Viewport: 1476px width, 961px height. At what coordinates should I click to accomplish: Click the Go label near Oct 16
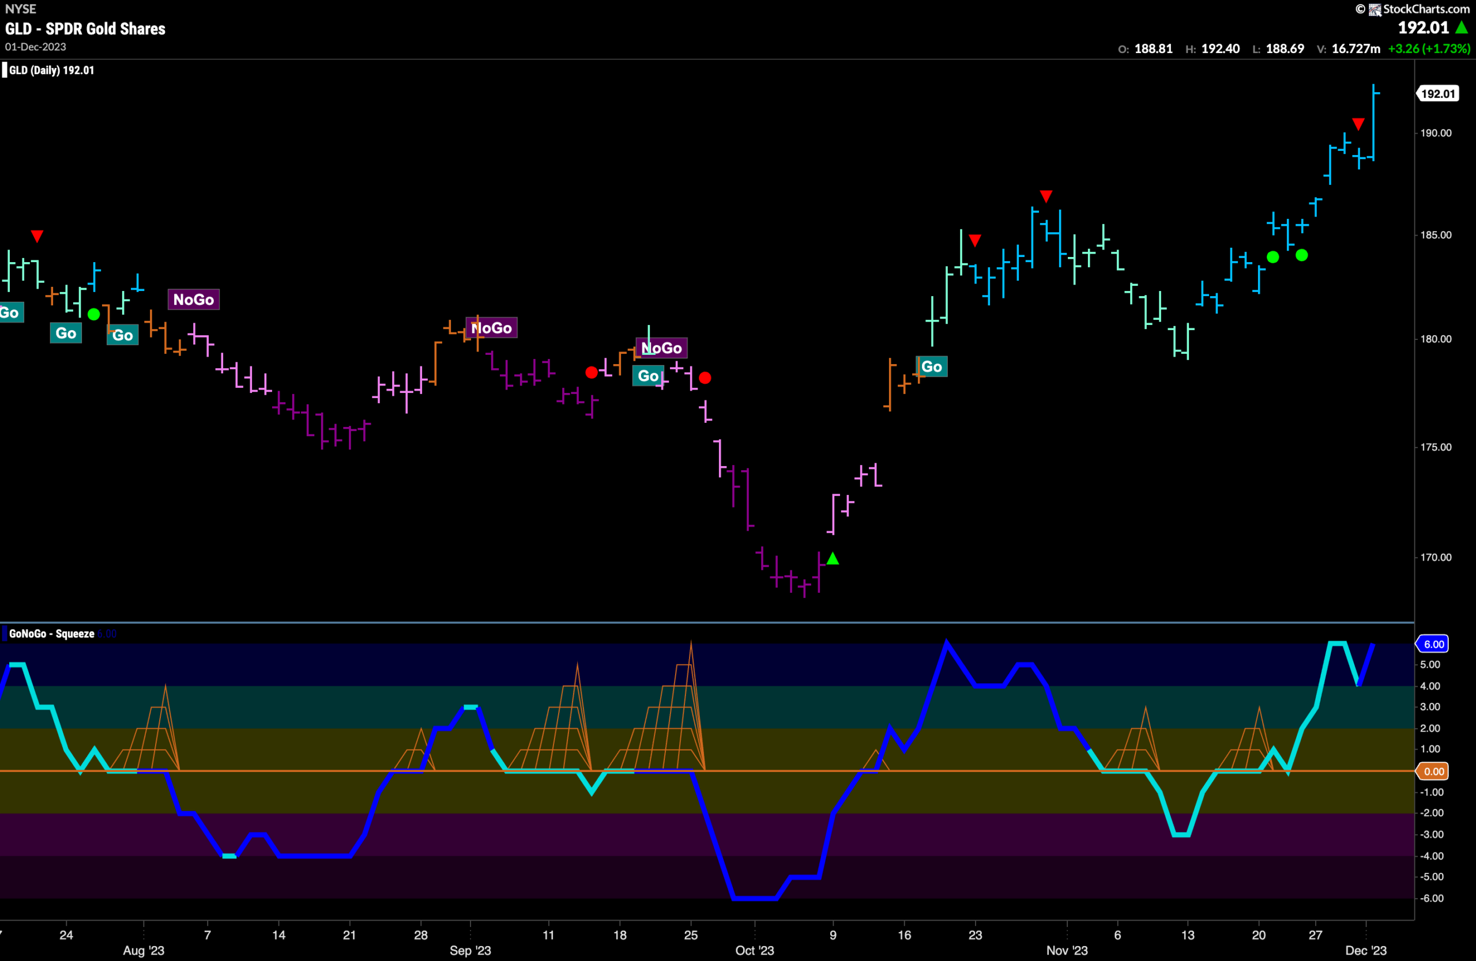pyautogui.click(x=932, y=367)
